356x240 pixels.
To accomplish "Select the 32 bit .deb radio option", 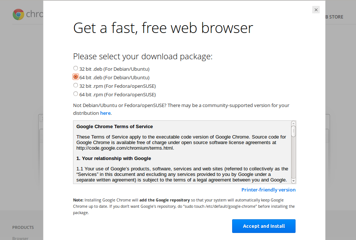I will (76, 68).
